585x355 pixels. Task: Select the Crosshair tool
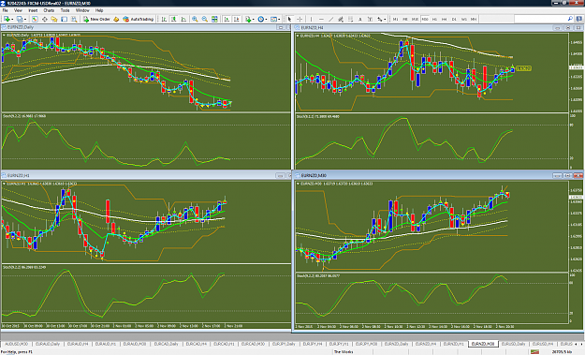pos(300,19)
